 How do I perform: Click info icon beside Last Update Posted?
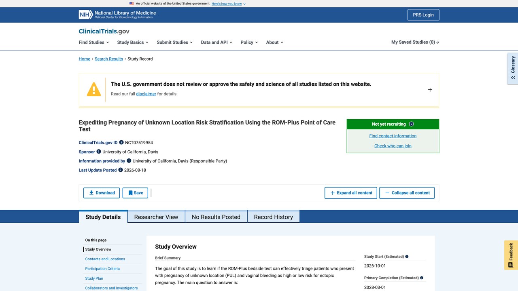pyautogui.click(x=121, y=170)
